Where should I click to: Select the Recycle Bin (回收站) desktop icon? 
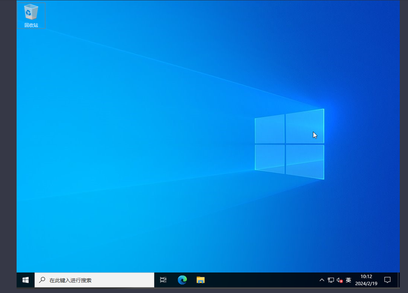click(x=31, y=15)
